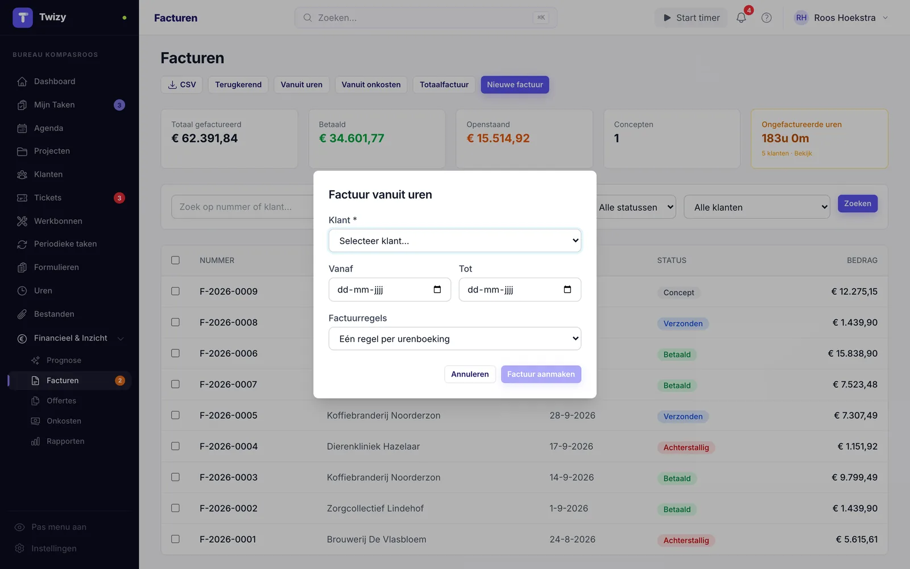Toggle the select-all invoices checkbox
This screenshot has width=910, height=569.
tap(175, 260)
